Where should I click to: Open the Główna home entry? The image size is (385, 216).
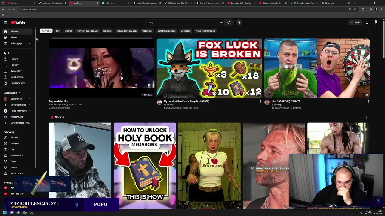click(x=17, y=31)
